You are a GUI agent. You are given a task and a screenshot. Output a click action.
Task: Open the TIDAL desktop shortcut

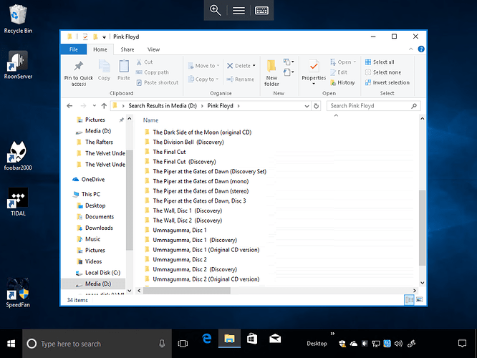(x=18, y=202)
